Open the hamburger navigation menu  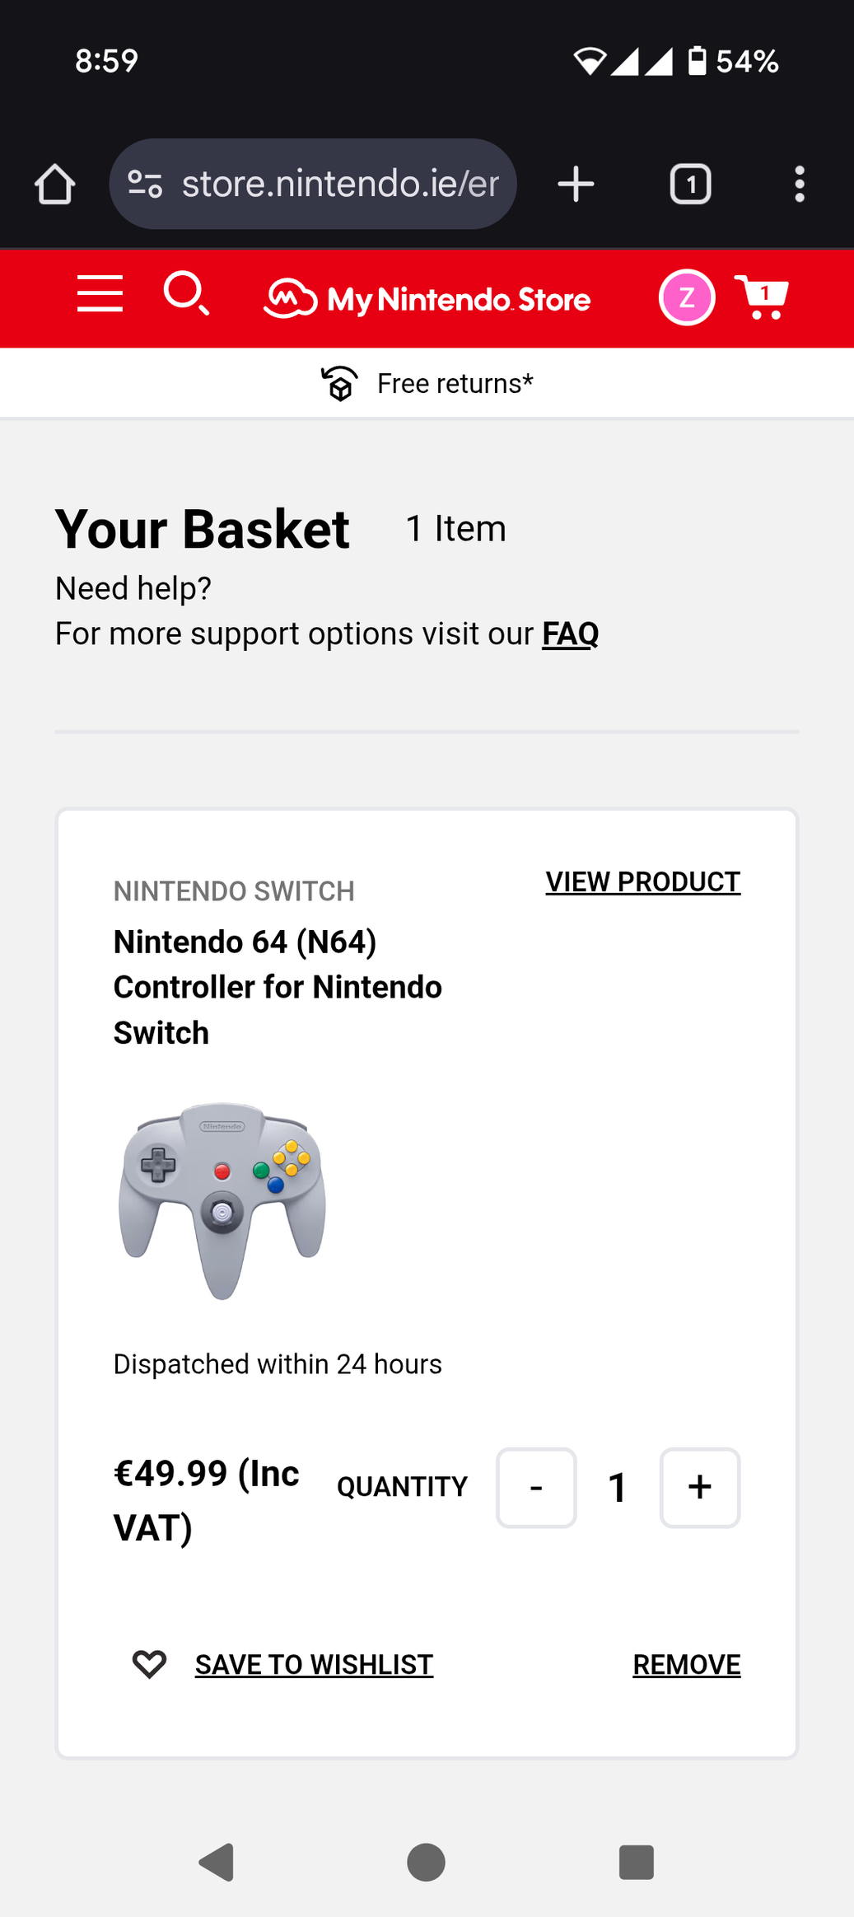point(100,294)
